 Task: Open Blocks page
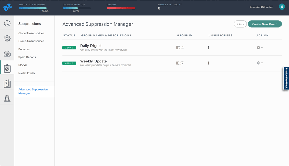click(x=22, y=65)
